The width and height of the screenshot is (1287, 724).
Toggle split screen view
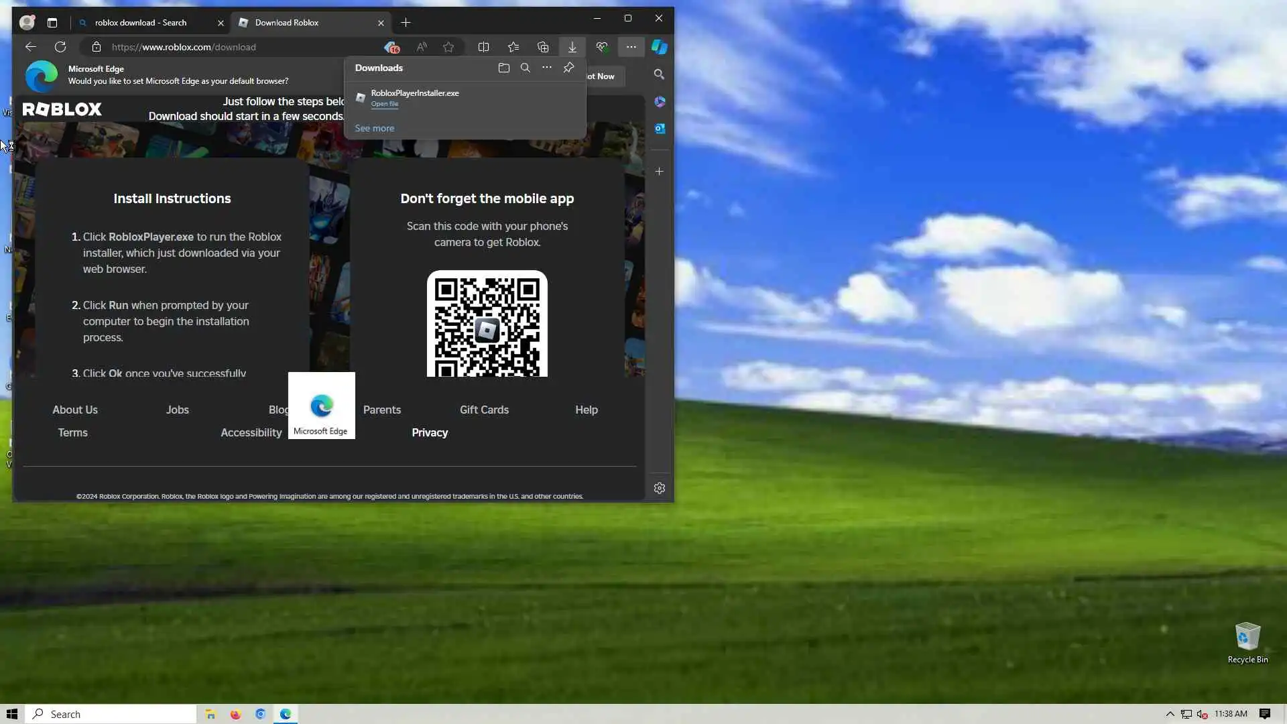click(483, 47)
